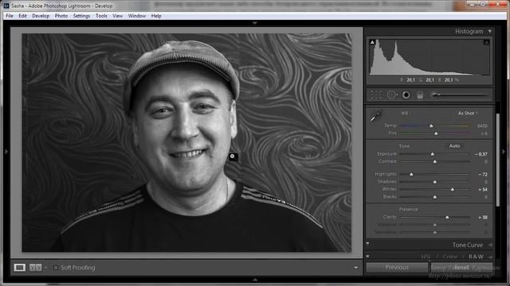Viewport: 510px width, 286px height.
Task: Show the left panel group
Action: pyautogui.click(x=6, y=152)
